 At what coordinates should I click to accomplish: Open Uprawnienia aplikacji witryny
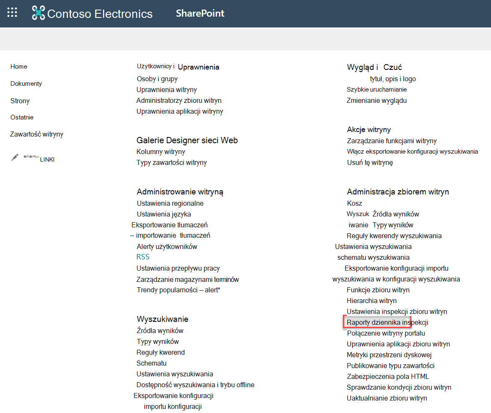pos(180,112)
